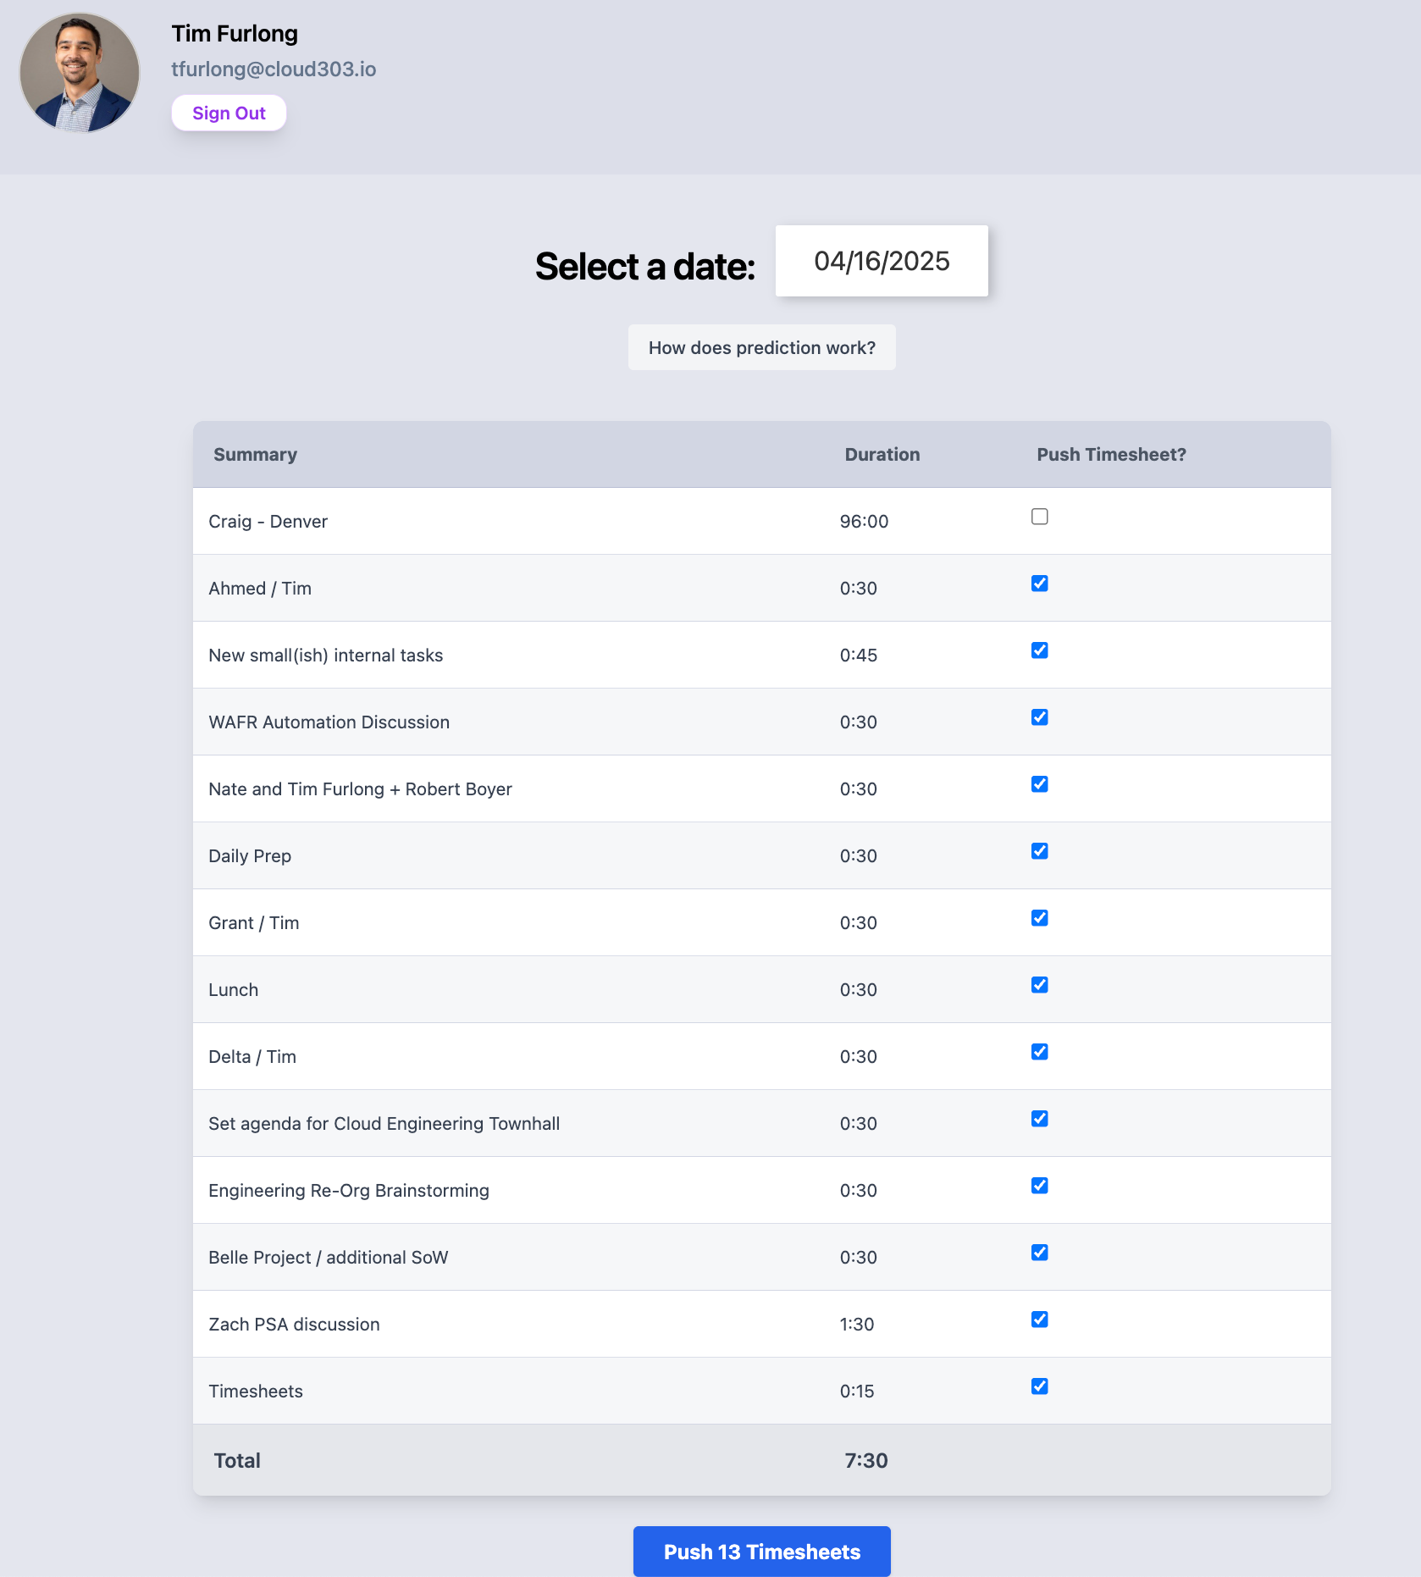Uncheck Set agenda for Townhall row
The width and height of the screenshot is (1421, 1577).
(x=1040, y=1119)
